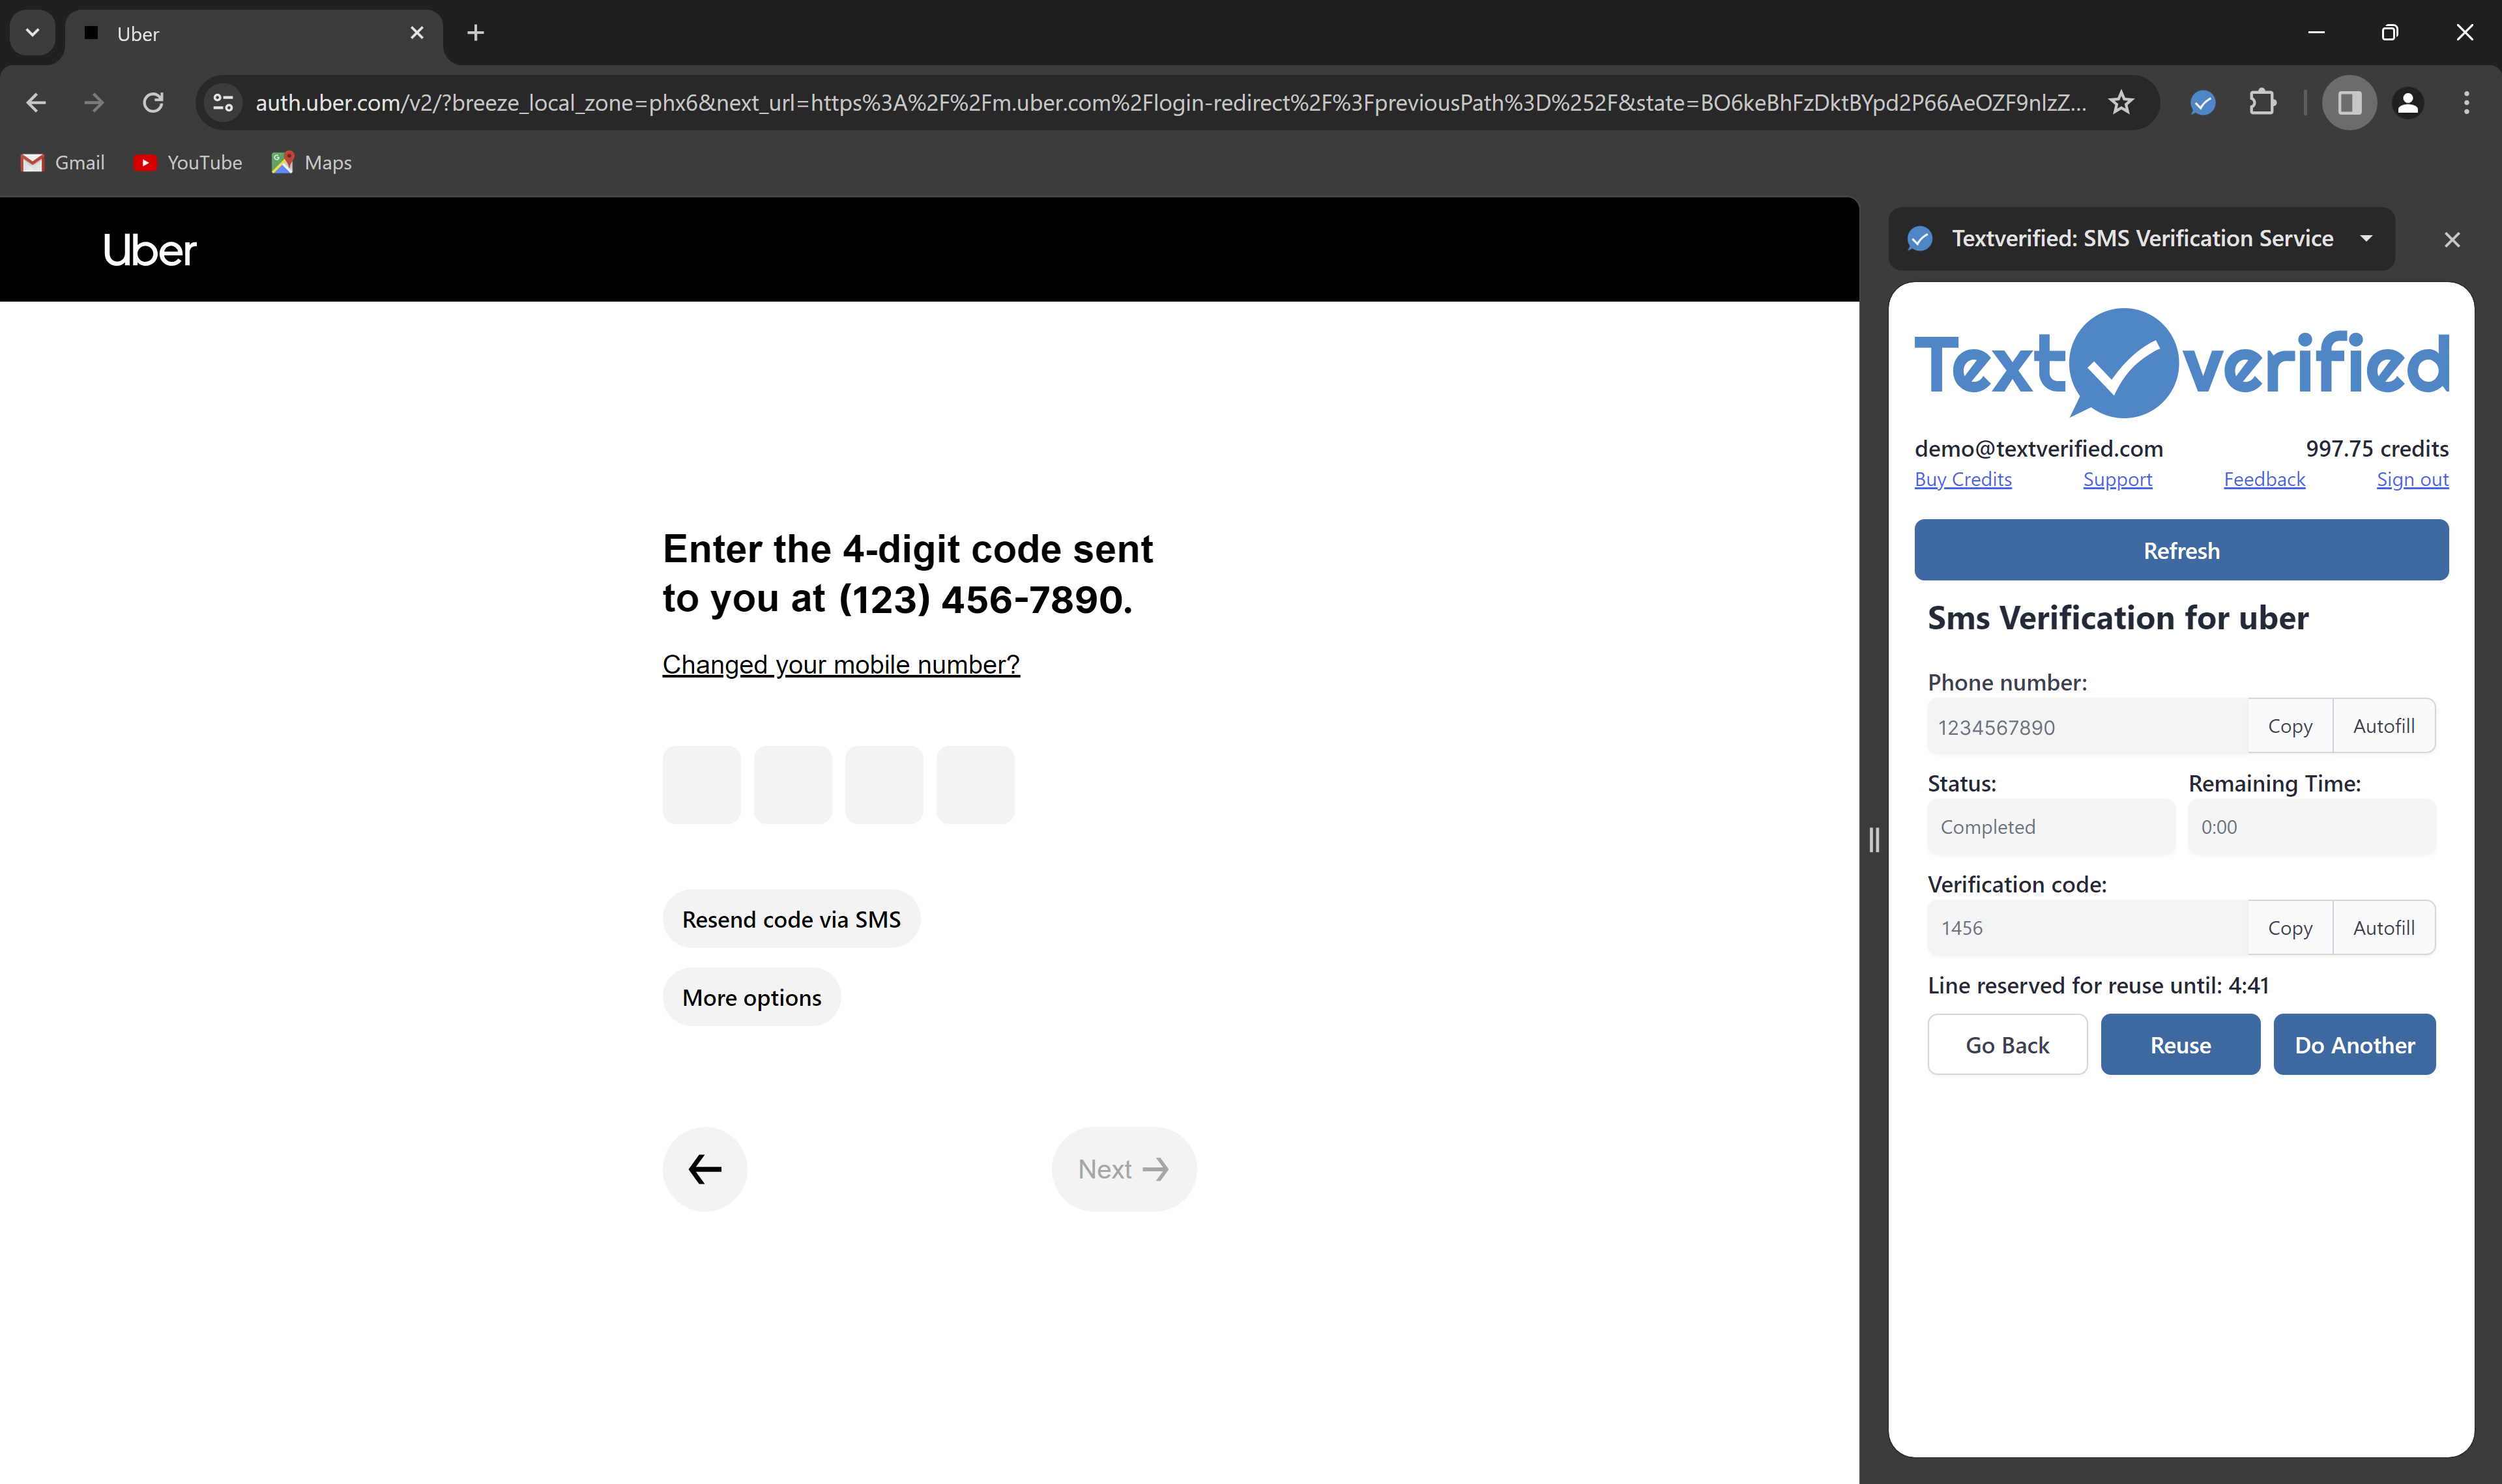This screenshot has height=1484, width=2502.
Task: Expand the TextVerified panel options dropdown
Action: (x=2371, y=238)
